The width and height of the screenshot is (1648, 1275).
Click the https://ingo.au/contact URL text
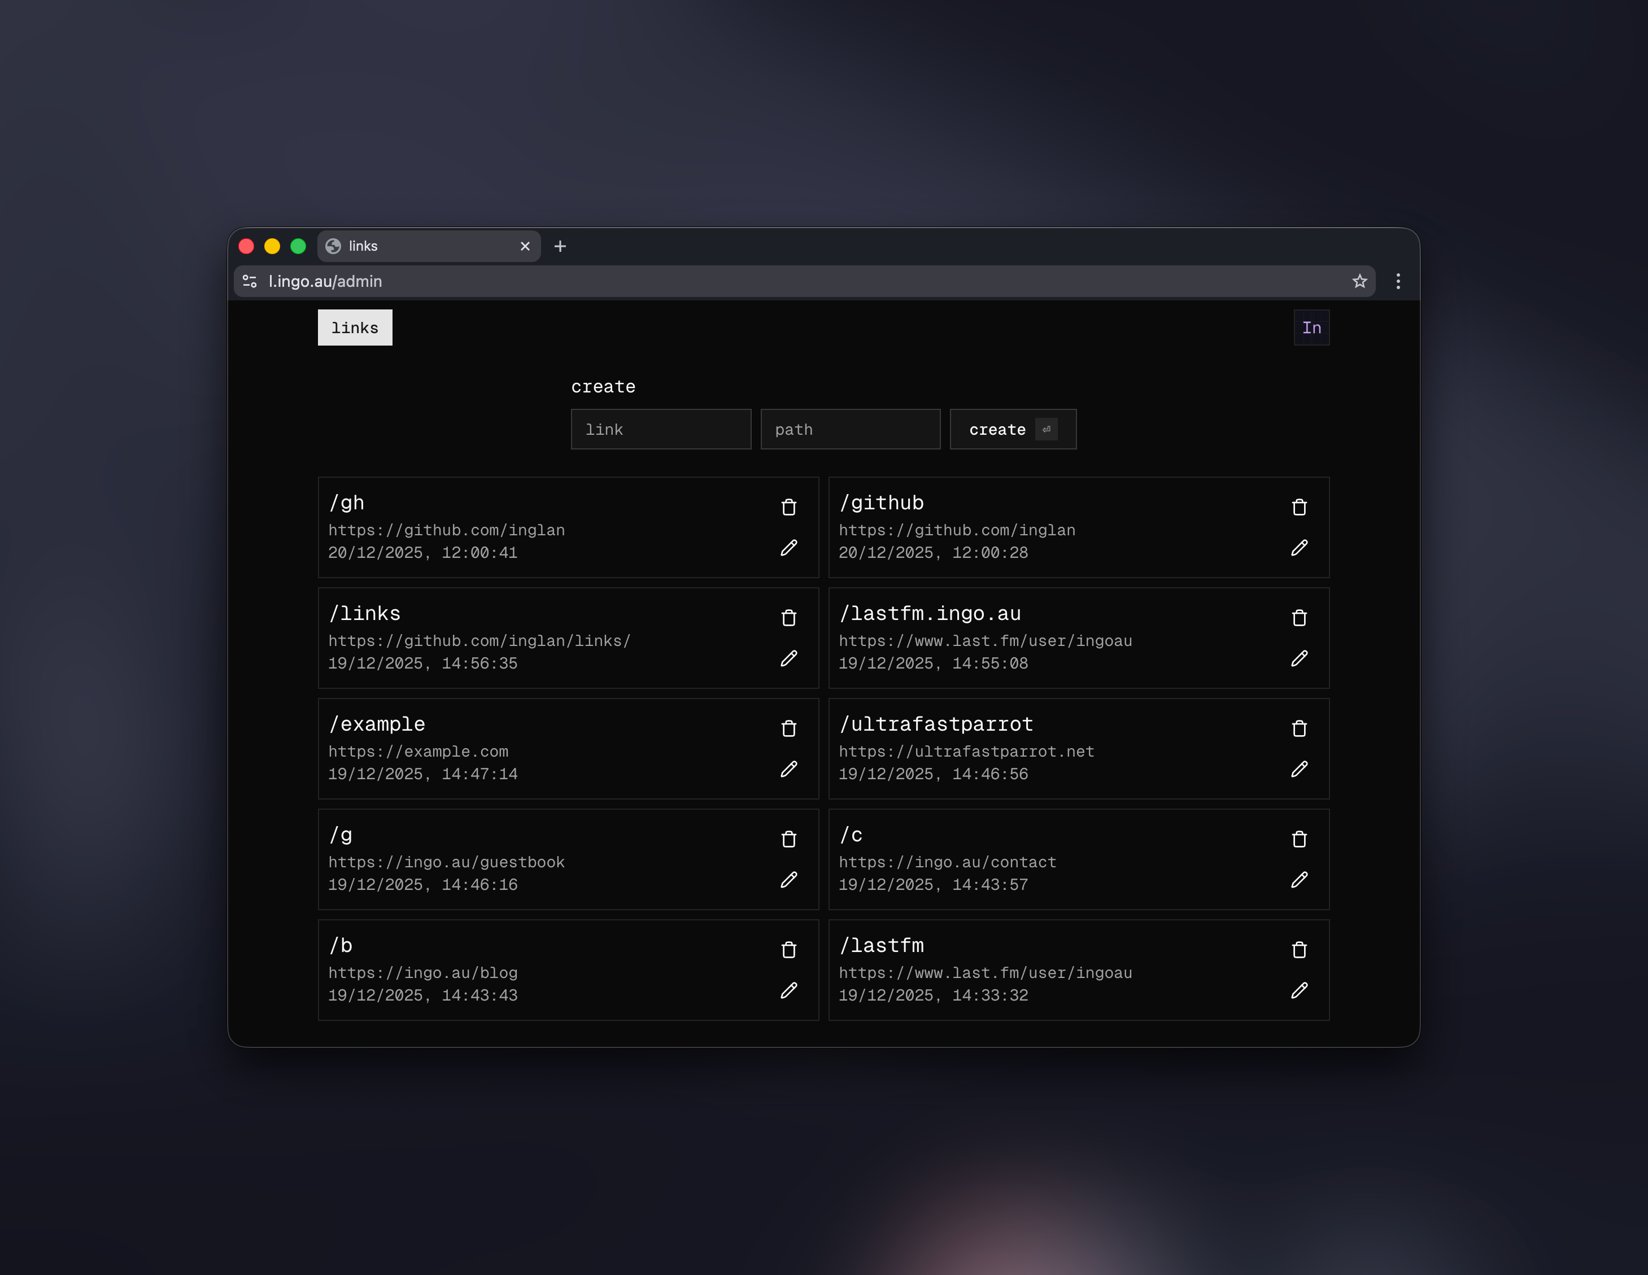[947, 862]
